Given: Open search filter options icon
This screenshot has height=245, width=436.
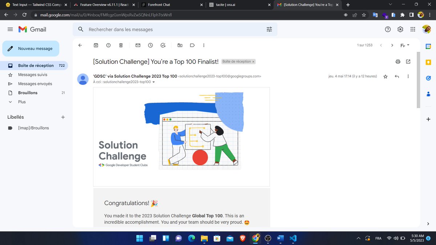Looking at the screenshot, I should [269, 29].
